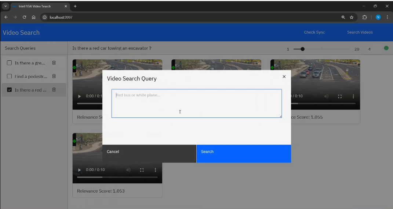The image size is (393, 209).
Task: Enter fullscreen on bottom-left video
Action: coord(142,170)
